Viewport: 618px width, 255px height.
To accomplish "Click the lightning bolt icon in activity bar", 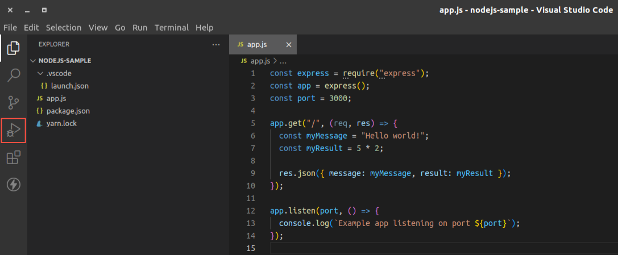I will (14, 185).
